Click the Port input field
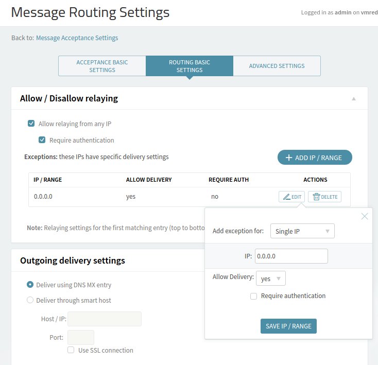 [x=81, y=337]
